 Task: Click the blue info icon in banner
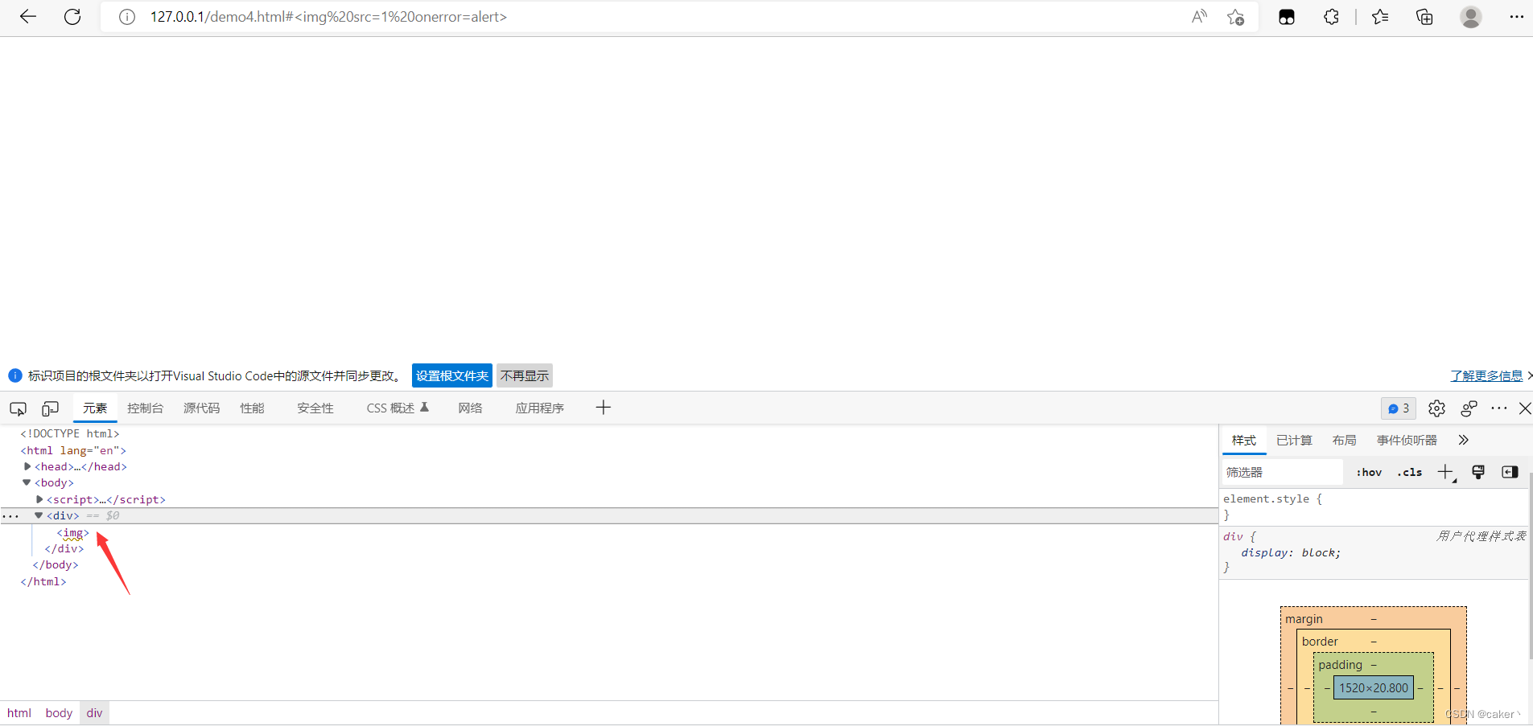tap(14, 375)
